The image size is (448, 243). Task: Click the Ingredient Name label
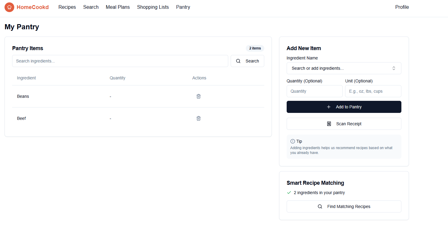pyautogui.click(x=302, y=58)
